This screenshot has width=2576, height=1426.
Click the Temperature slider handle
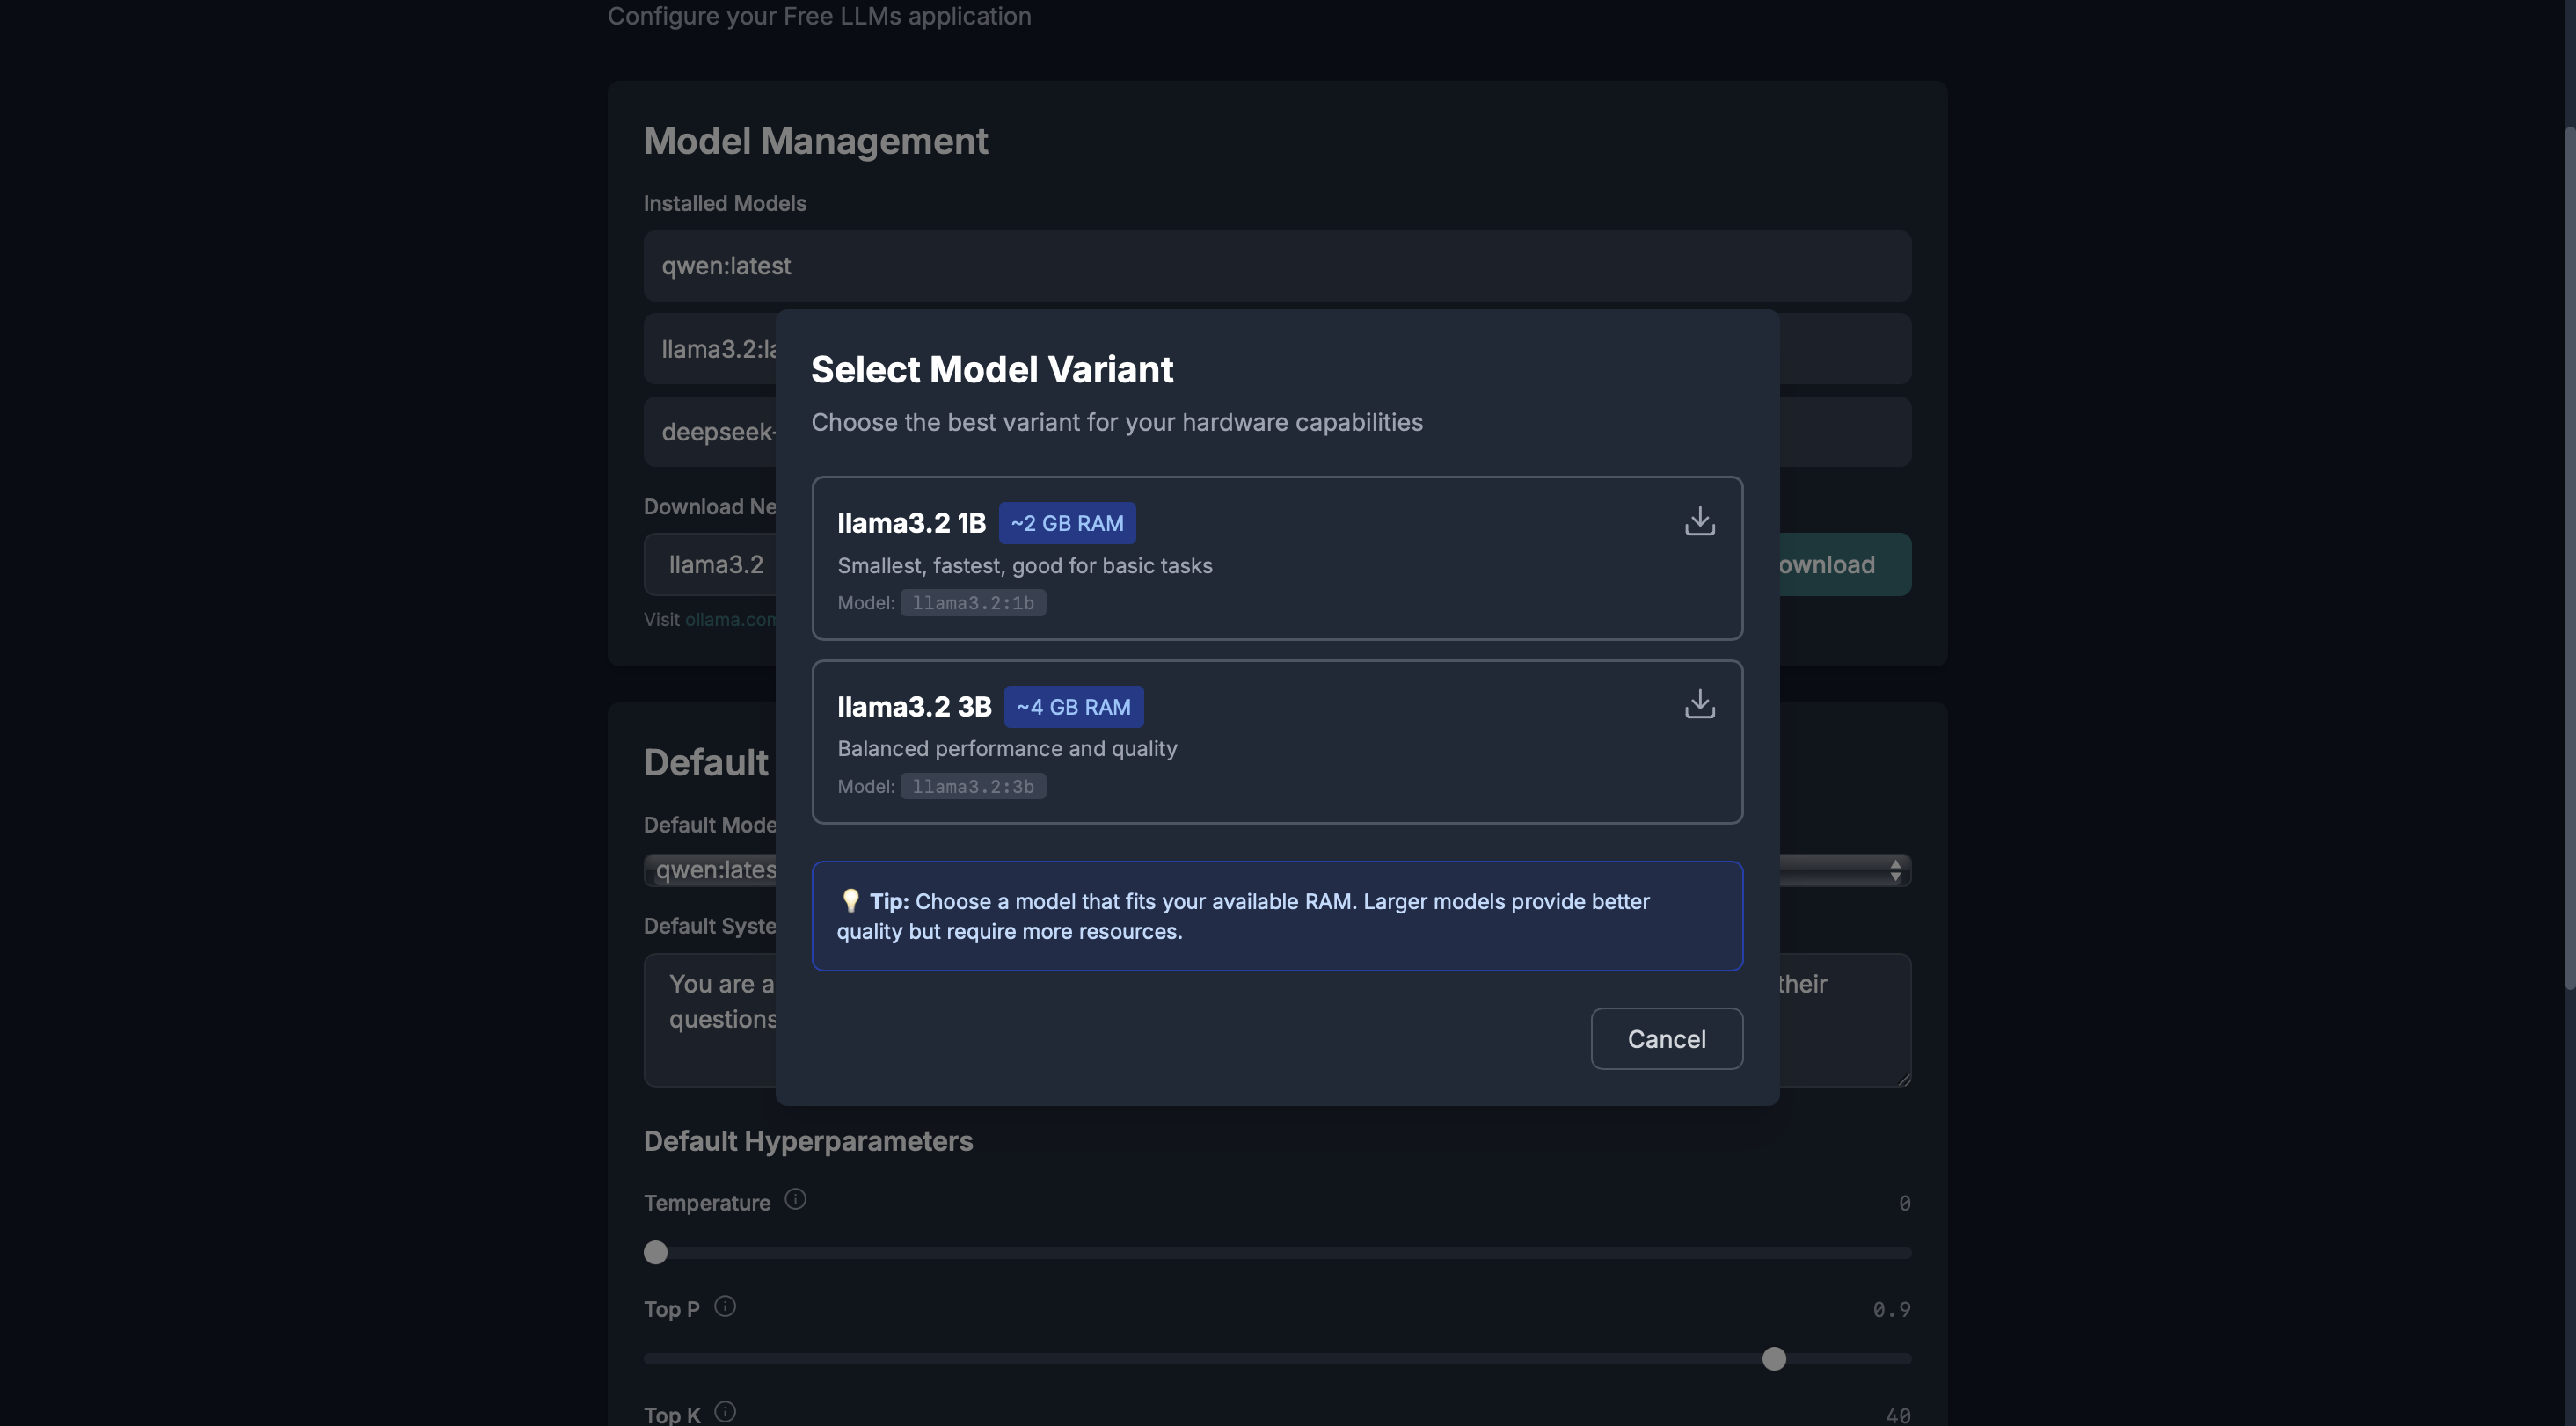655,1252
